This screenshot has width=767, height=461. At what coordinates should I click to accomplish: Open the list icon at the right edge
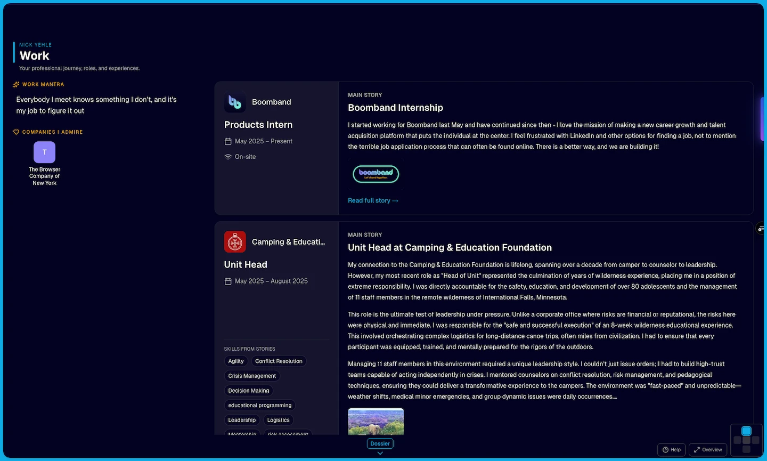click(761, 229)
